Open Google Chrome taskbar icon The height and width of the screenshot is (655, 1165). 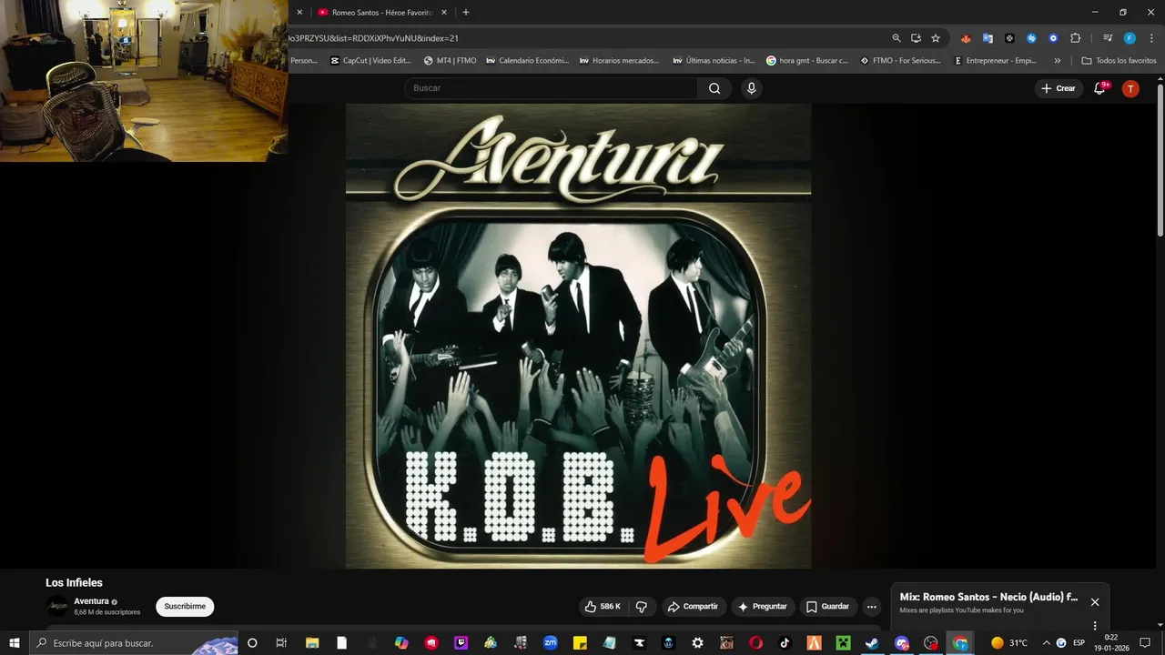[960, 643]
